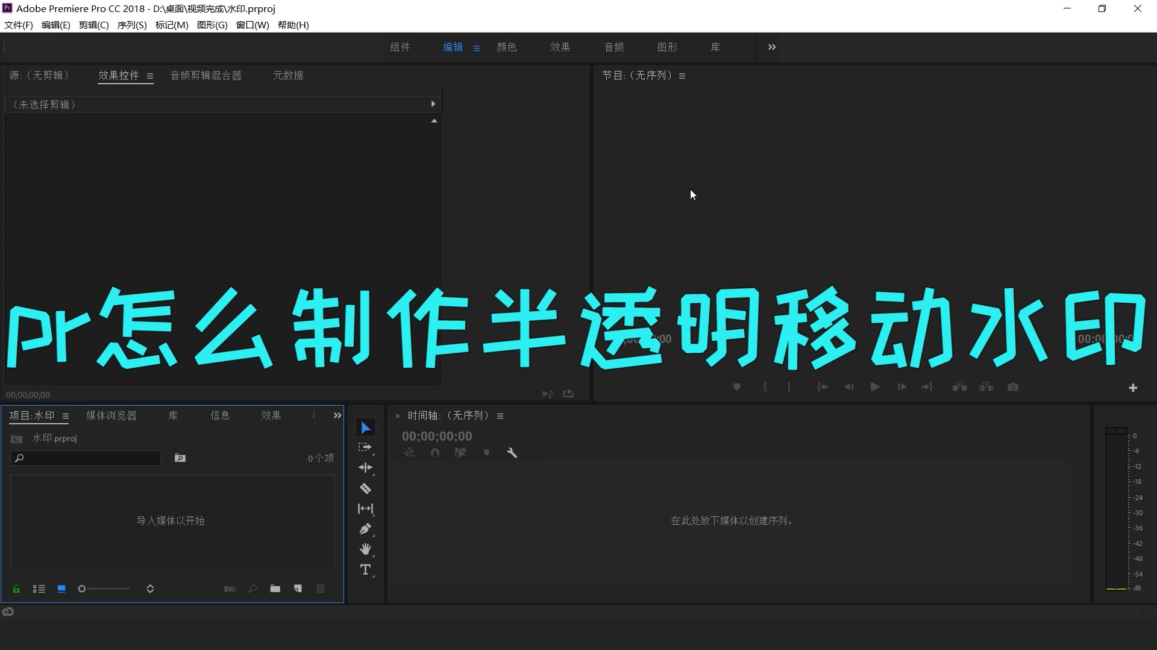The image size is (1157, 650).
Task: Switch project panel to list view
Action: point(39,589)
